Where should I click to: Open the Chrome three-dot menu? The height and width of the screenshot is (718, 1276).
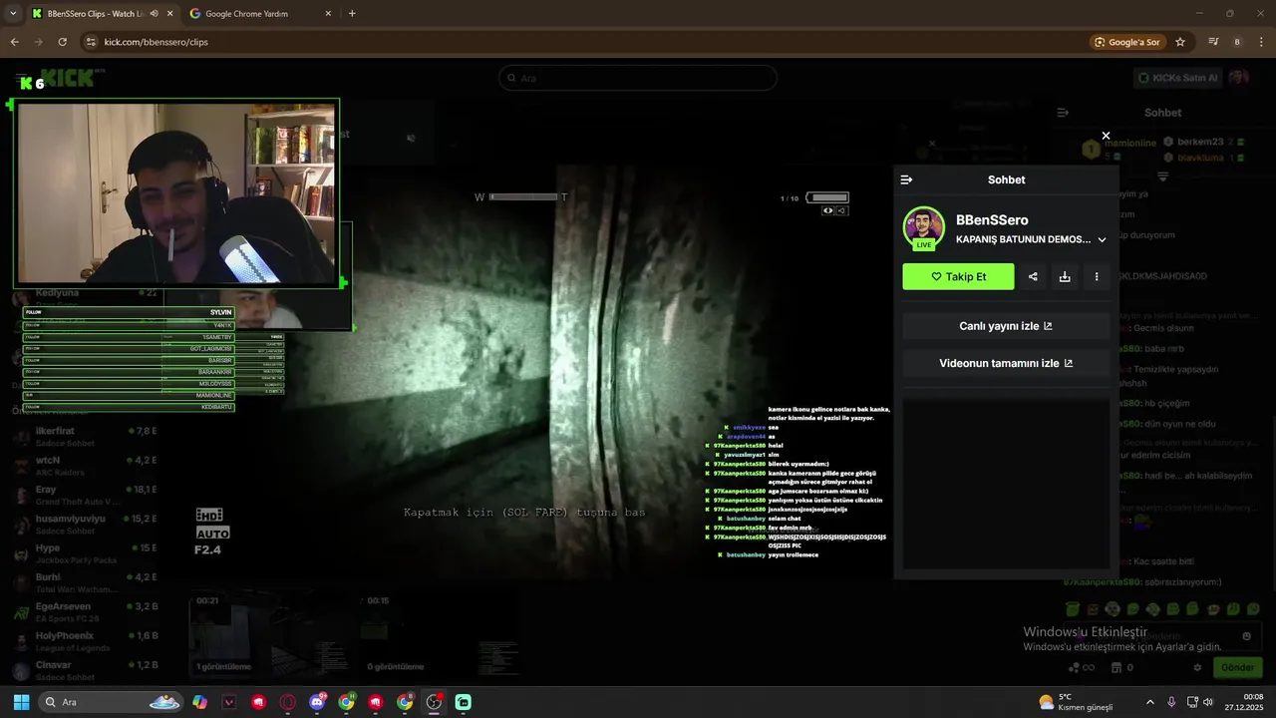coord(1261,42)
